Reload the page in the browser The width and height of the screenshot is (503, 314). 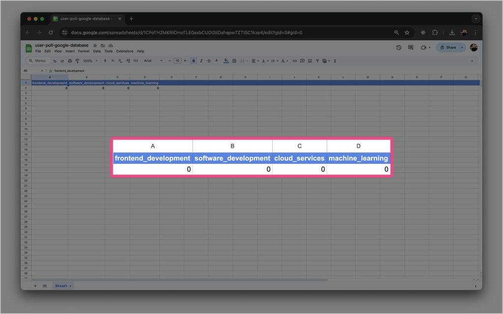point(51,32)
